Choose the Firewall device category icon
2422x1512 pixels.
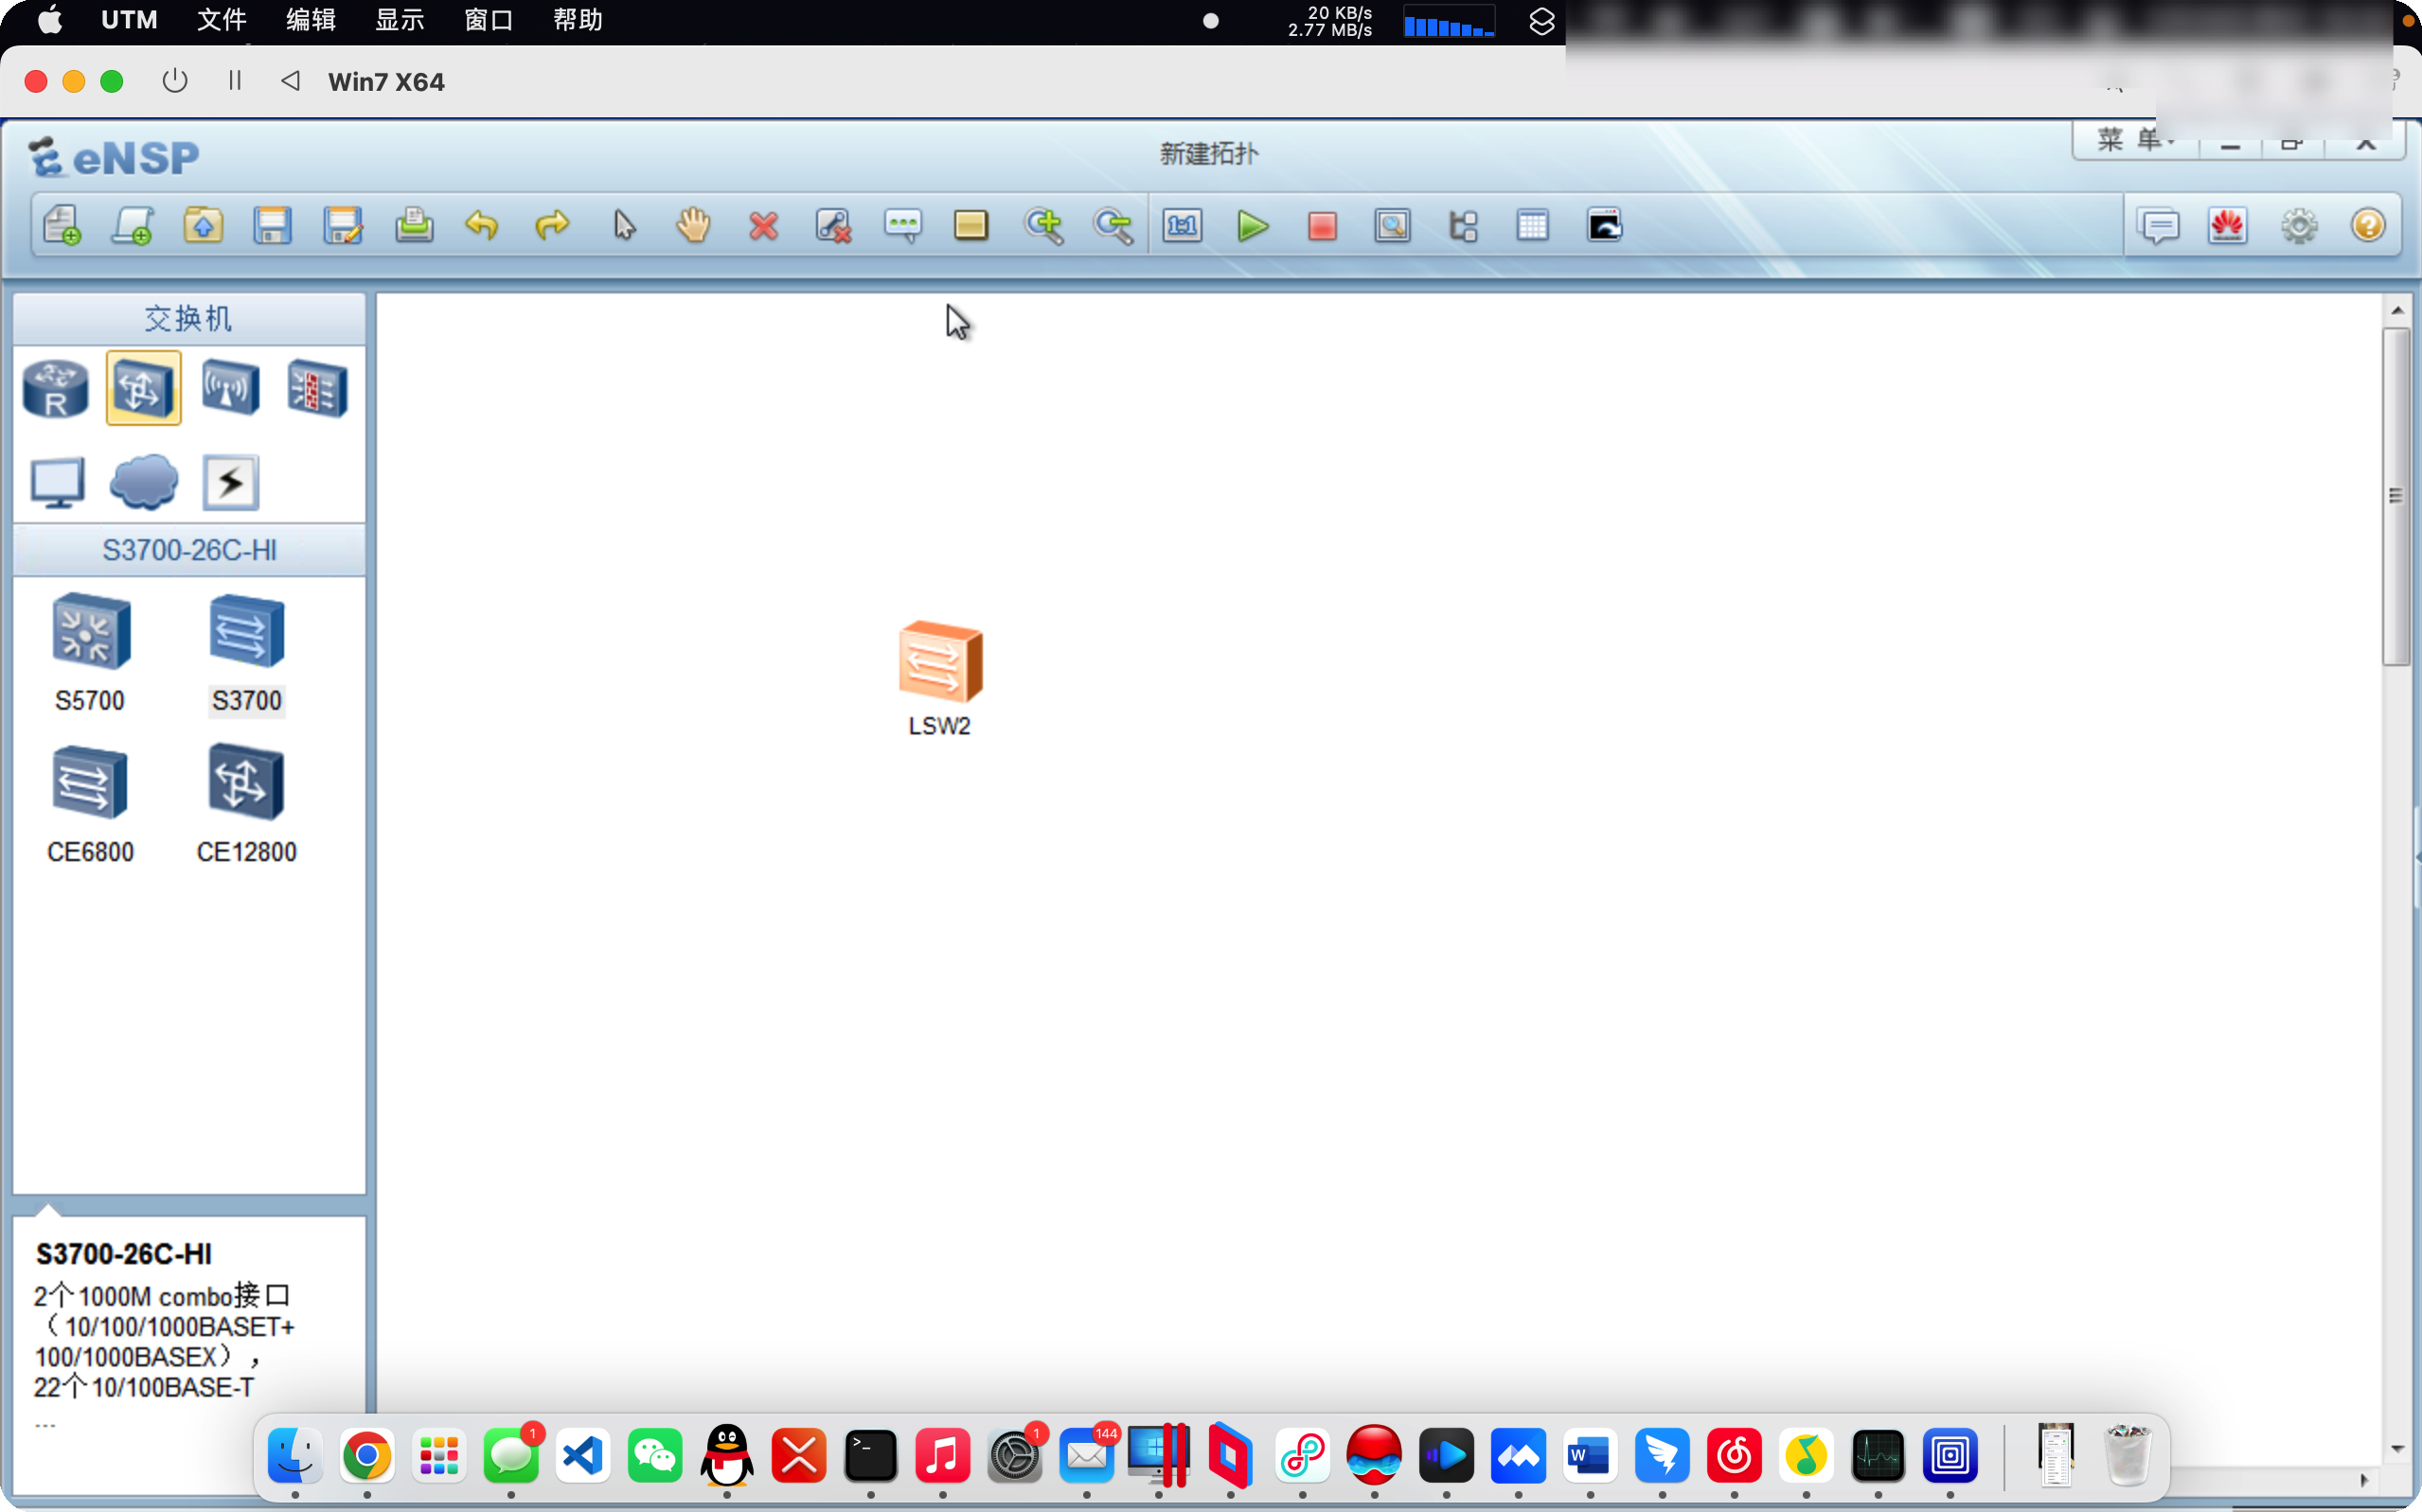[x=317, y=389]
